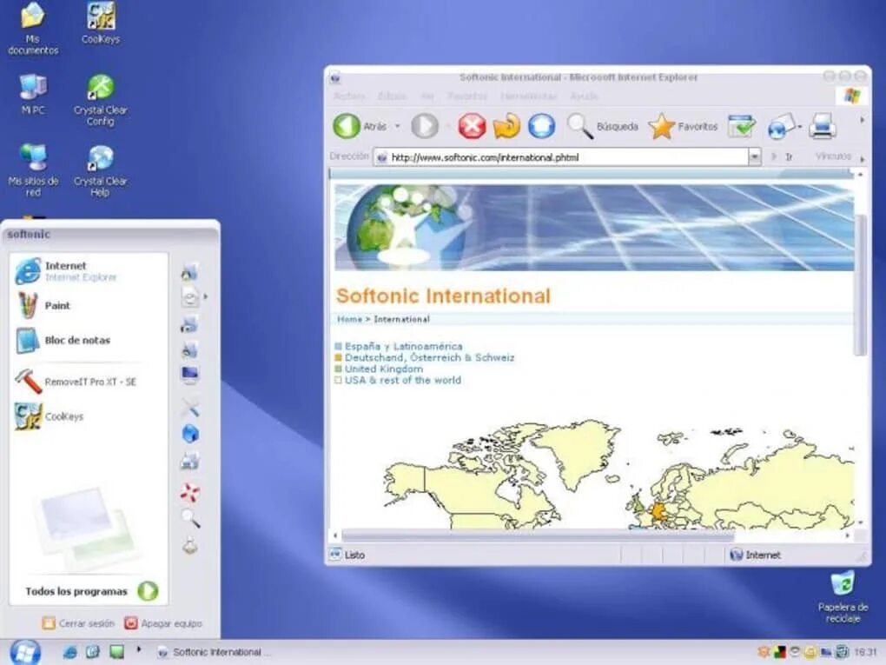The height and width of the screenshot is (665, 886).
Task: Click the monitor icon in Start menu column
Action: [x=190, y=375]
